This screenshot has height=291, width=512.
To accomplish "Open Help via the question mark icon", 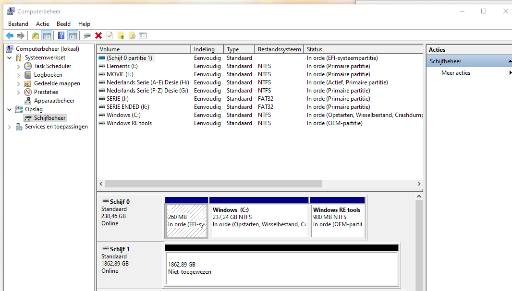I will coord(61,35).
